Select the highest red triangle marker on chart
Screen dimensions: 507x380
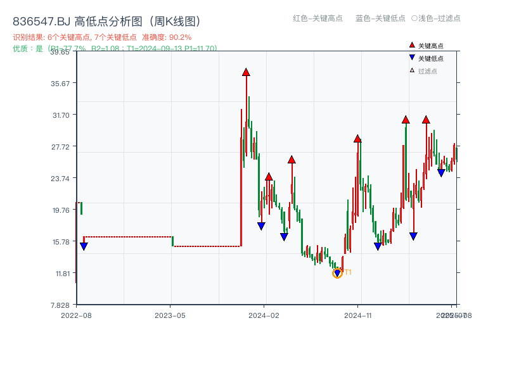pyautogui.click(x=246, y=72)
